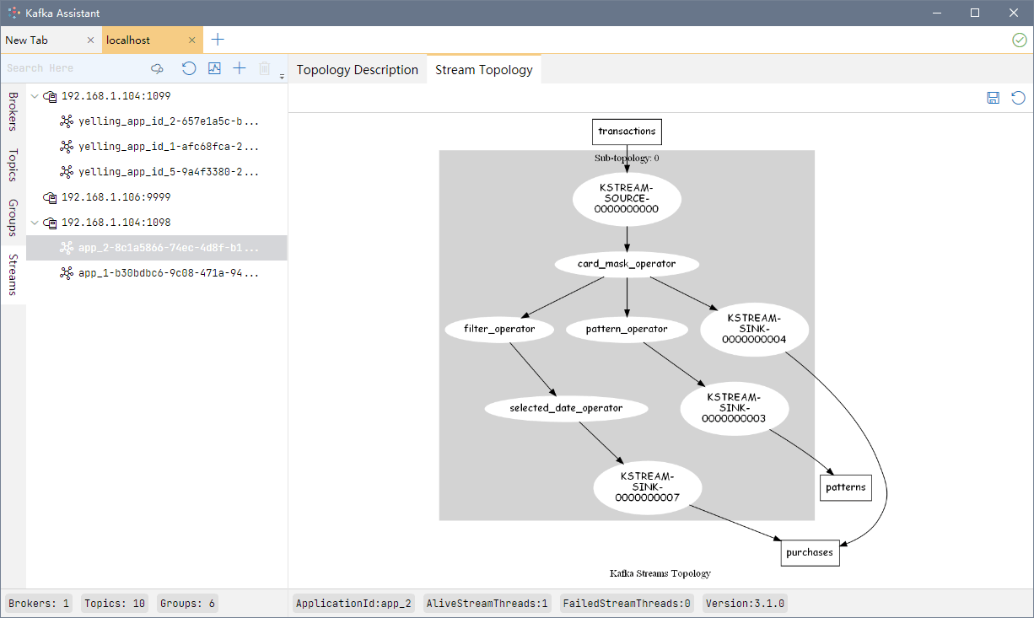This screenshot has height=618, width=1034.
Task: Click the trash delete icon in the sidebar toolbar
Action: [x=265, y=68]
